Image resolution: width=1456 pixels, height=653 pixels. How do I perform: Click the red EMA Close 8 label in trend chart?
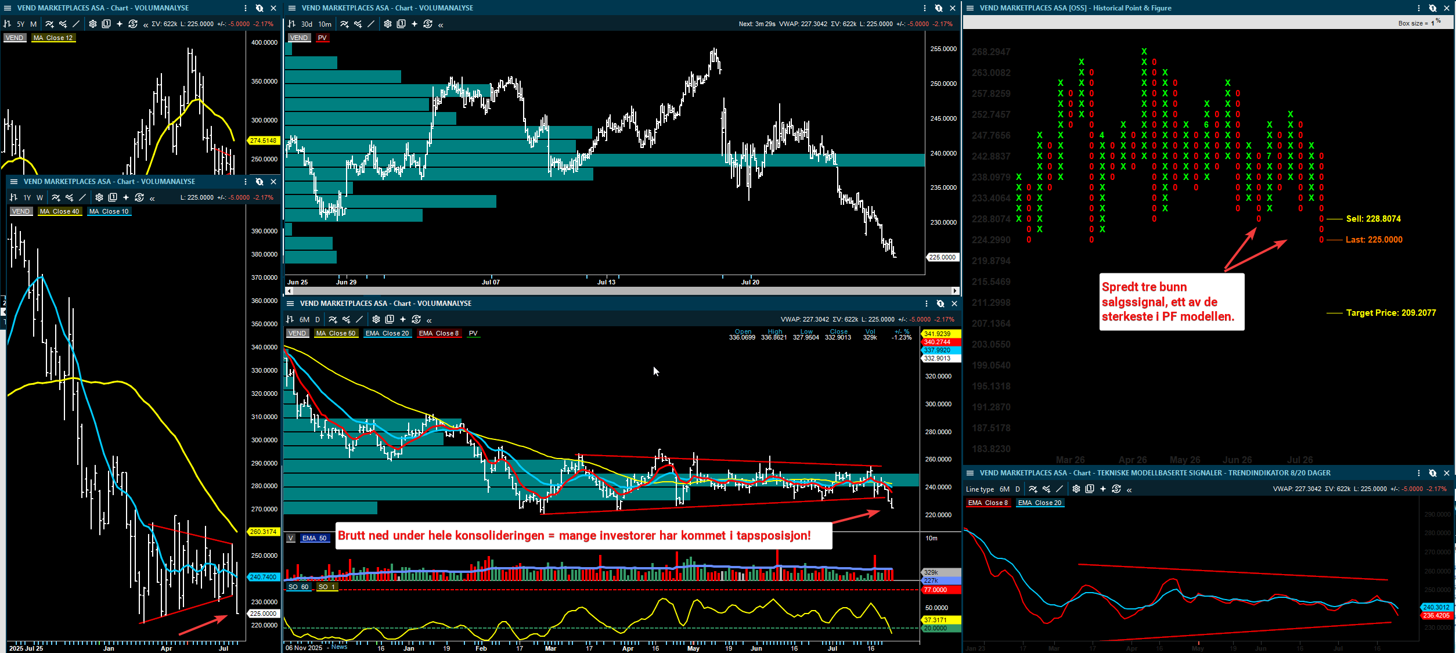pos(988,503)
